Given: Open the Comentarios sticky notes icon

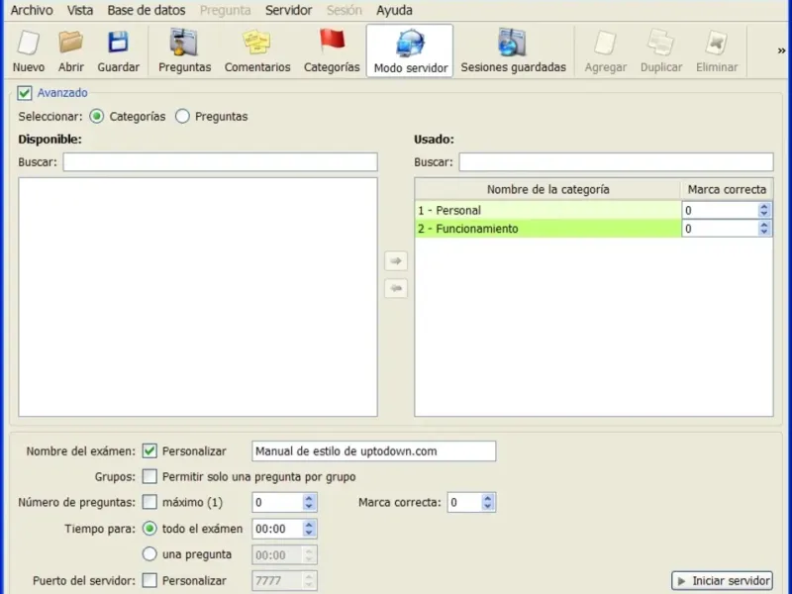Looking at the screenshot, I should (x=257, y=50).
